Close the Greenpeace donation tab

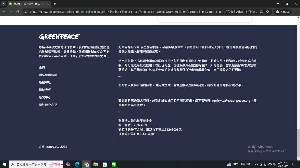click(48, 4)
